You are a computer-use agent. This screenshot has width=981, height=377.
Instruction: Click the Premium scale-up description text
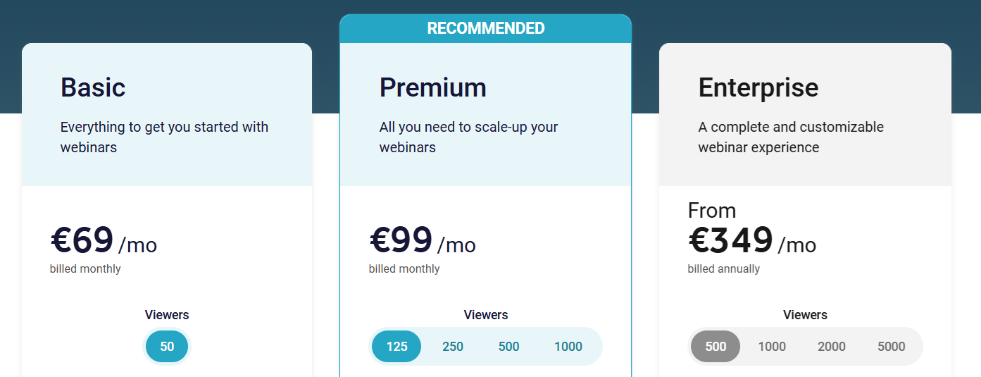point(468,137)
